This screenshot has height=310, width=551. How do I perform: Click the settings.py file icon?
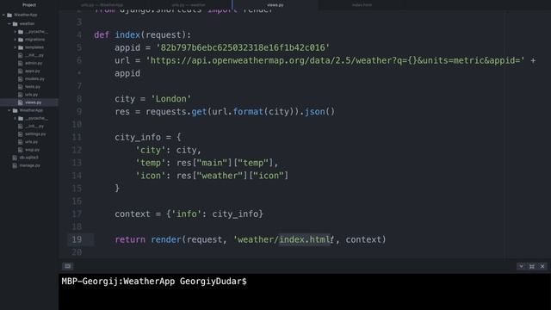tap(21, 134)
